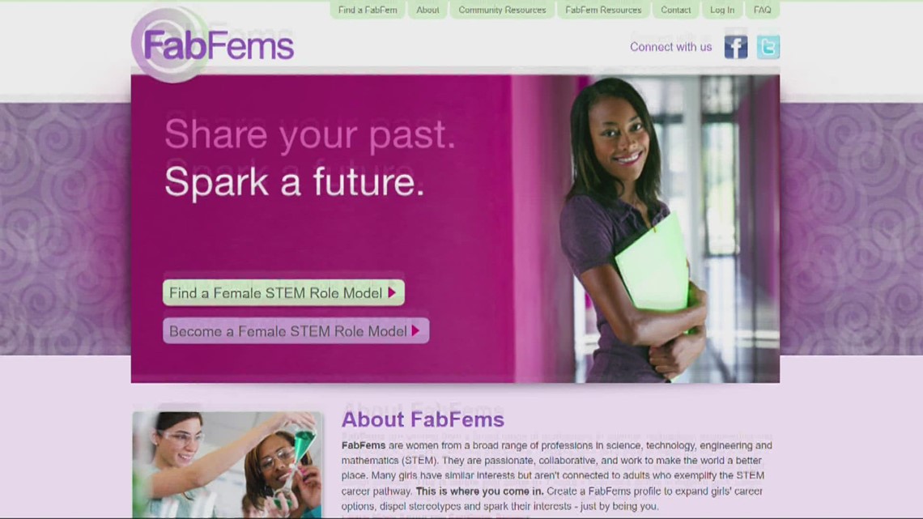Go to the Contact page
923x519 pixels.
(x=676, y=10)
